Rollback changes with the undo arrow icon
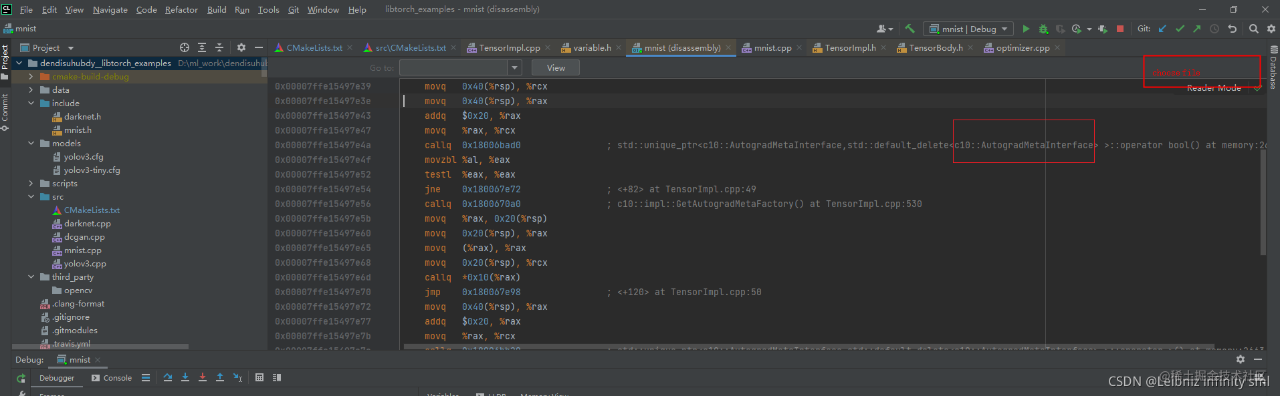Viewport: 1280px width, 396px height. click(x=1233, y=29)
